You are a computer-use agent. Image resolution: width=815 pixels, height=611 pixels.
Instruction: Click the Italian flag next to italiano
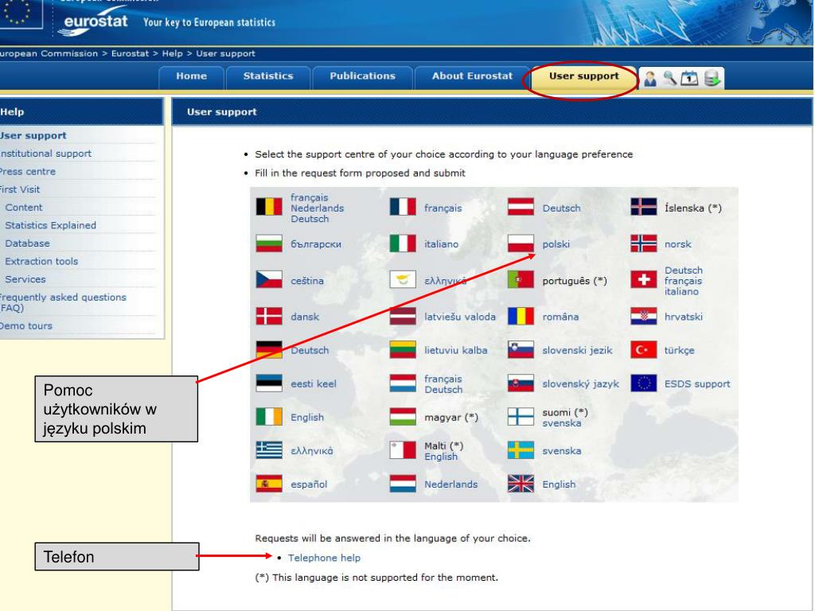coord(403,243)
